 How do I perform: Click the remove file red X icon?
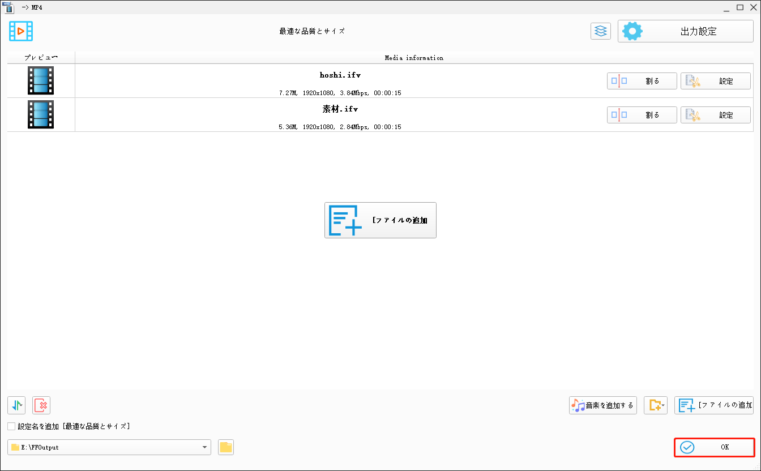(41, 405)
